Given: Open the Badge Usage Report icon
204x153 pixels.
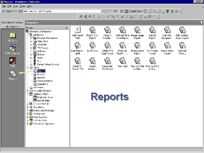Looking at the screenshot, I should (x=137, y=30).
